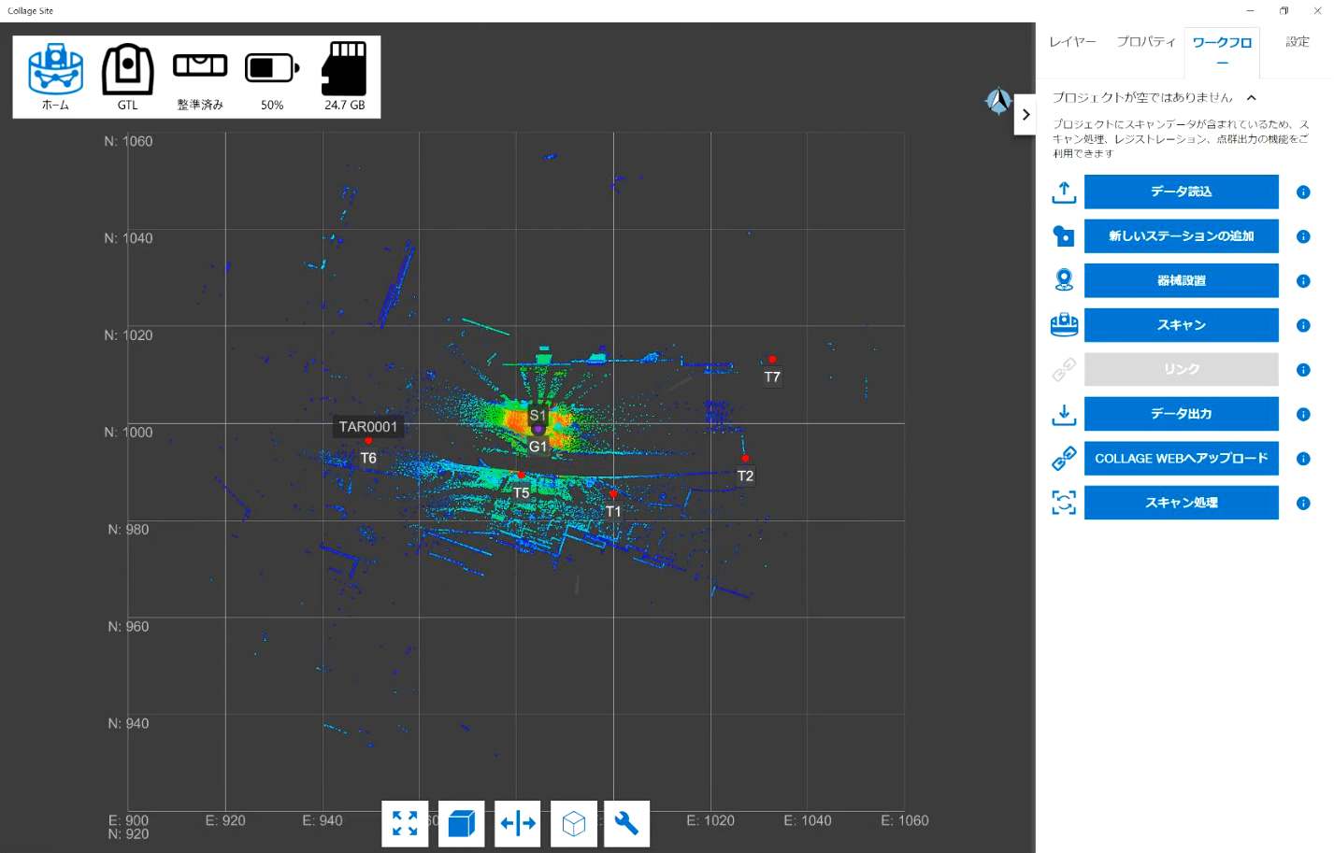Click the データ出力 button
This screenshot has width=1334, height=853.
pyautogui.click(x=1181, y=414)
